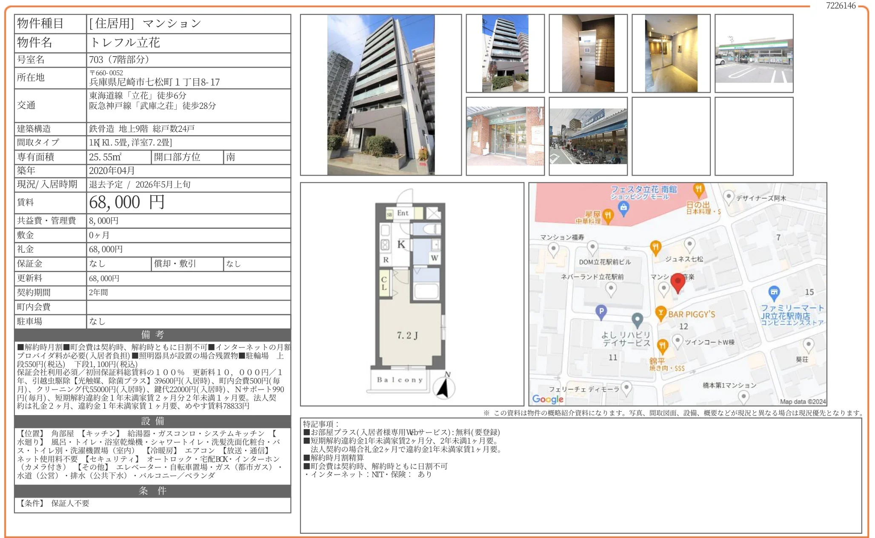
Task: Open the shopping arcade bicycles photo
Action: point(588,136)
